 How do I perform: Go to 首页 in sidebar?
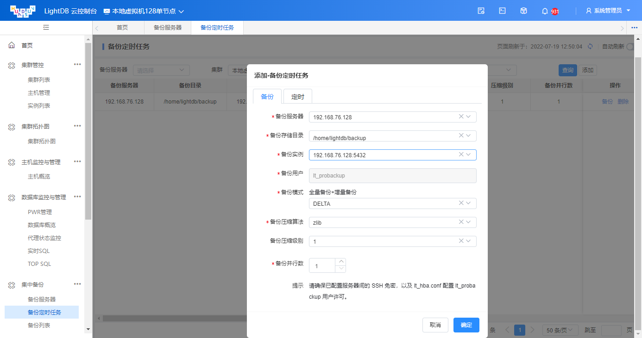click(27, 45)
